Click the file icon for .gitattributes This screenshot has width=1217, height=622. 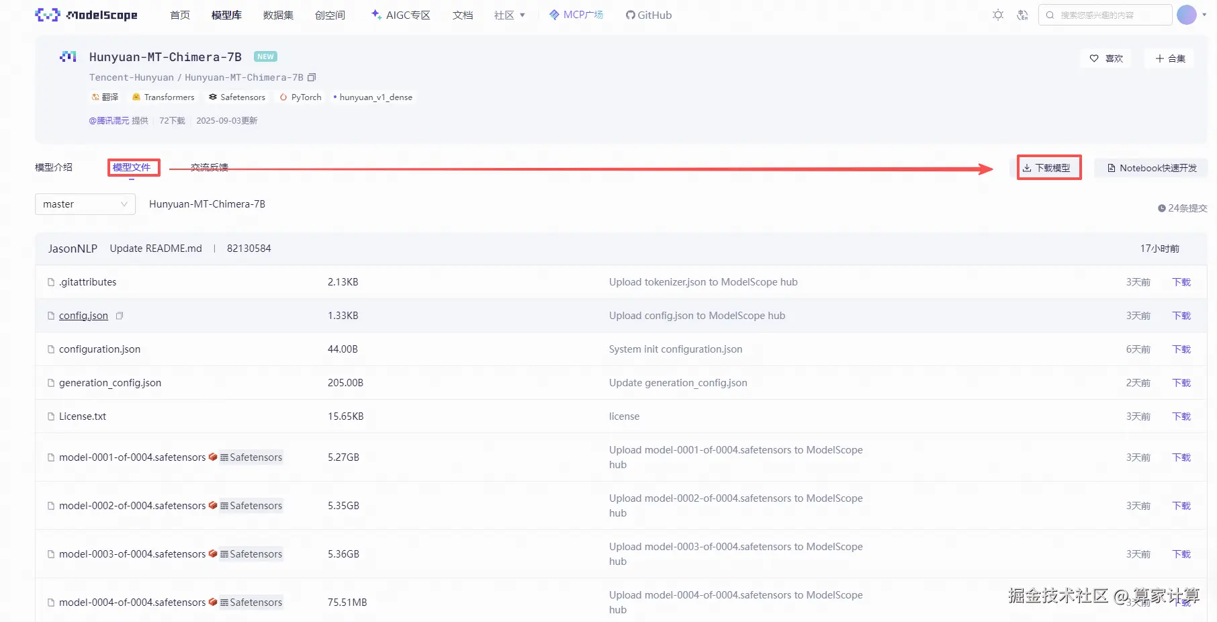click(x=51, y=282)
